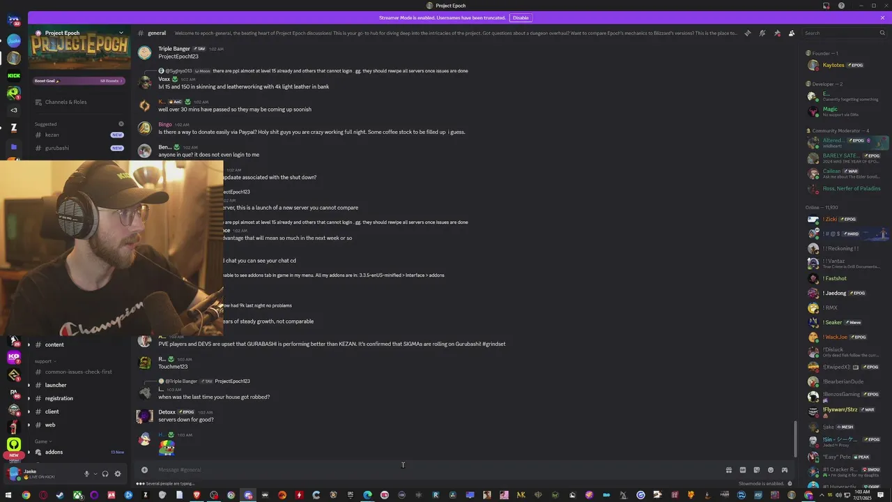Select the gurubashi suggested channel
This screenshot has width=892, height=502.
(x=79, y=148)
